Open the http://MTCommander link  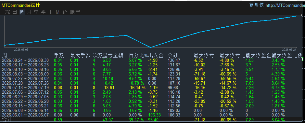coord(285,5)
